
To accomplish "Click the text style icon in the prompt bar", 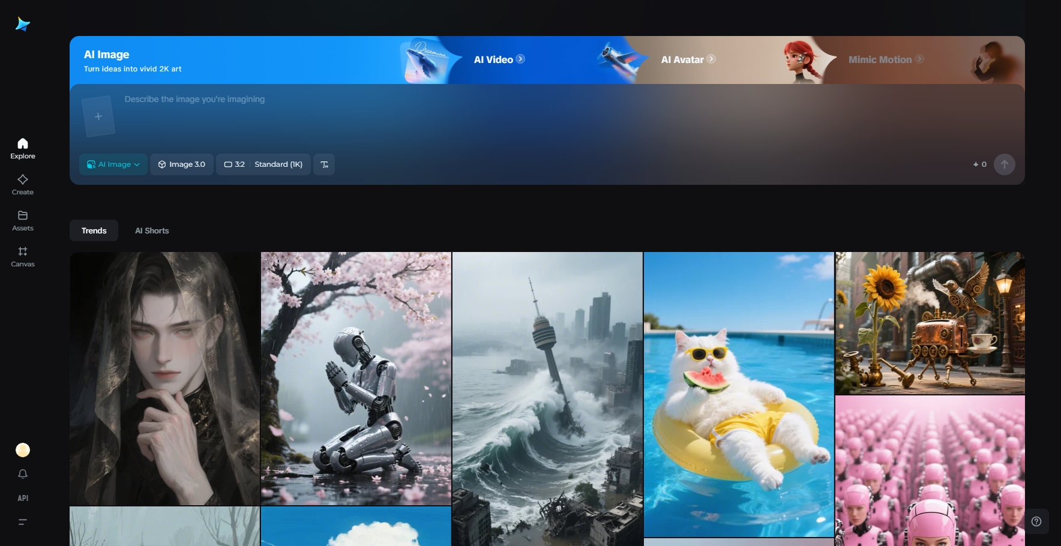I will 324,164.
